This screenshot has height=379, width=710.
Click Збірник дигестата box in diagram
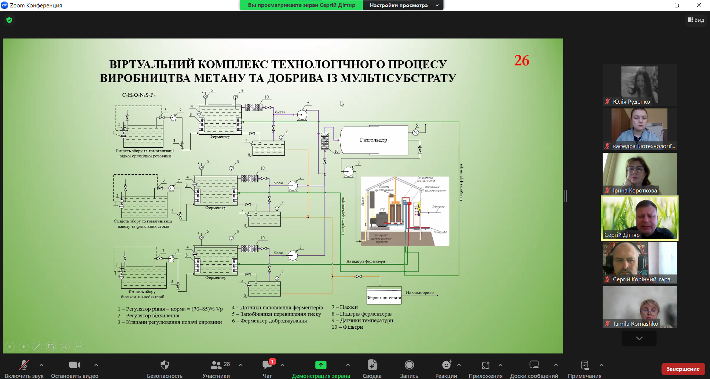384,296
